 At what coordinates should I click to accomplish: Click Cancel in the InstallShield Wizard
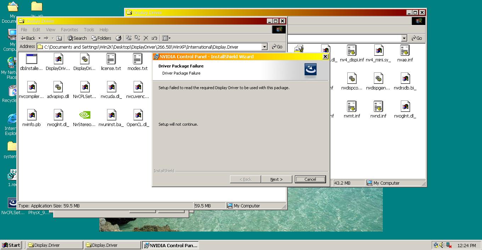(x=310, y=179)
